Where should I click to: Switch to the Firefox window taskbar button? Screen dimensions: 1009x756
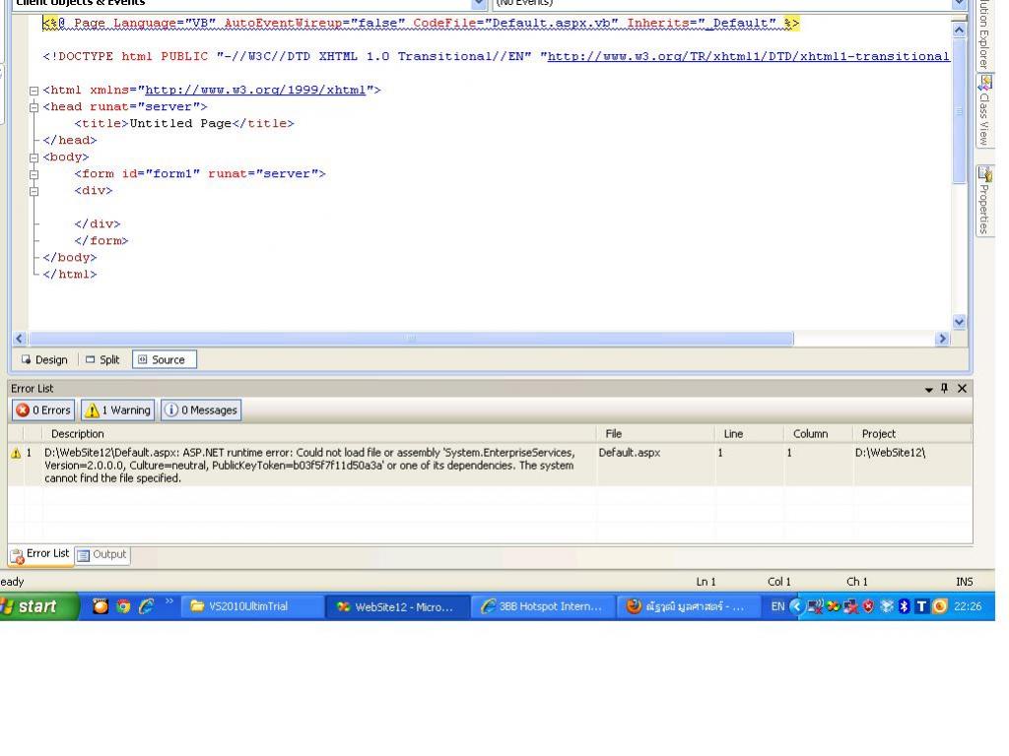(x=688, y=606)
